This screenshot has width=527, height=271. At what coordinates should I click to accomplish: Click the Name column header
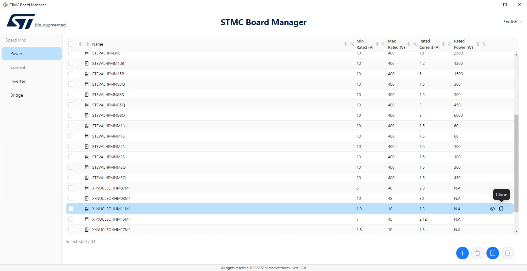click(98, 44)
